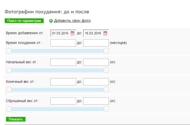
Task: Click the green plus icon
Action: coord(51,21)
